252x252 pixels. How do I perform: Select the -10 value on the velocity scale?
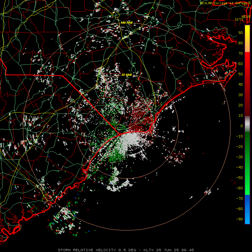pyautogui.click(x=239, y=136)
